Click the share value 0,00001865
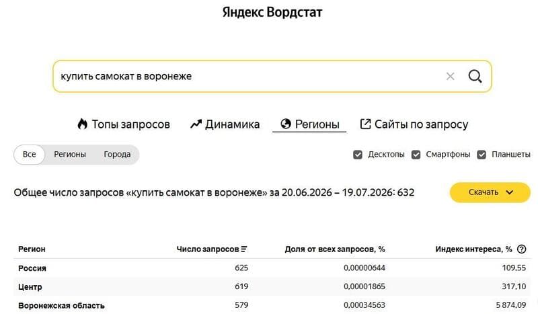Image resolution: width=538 pixels, height=314 pixels. 364,286
